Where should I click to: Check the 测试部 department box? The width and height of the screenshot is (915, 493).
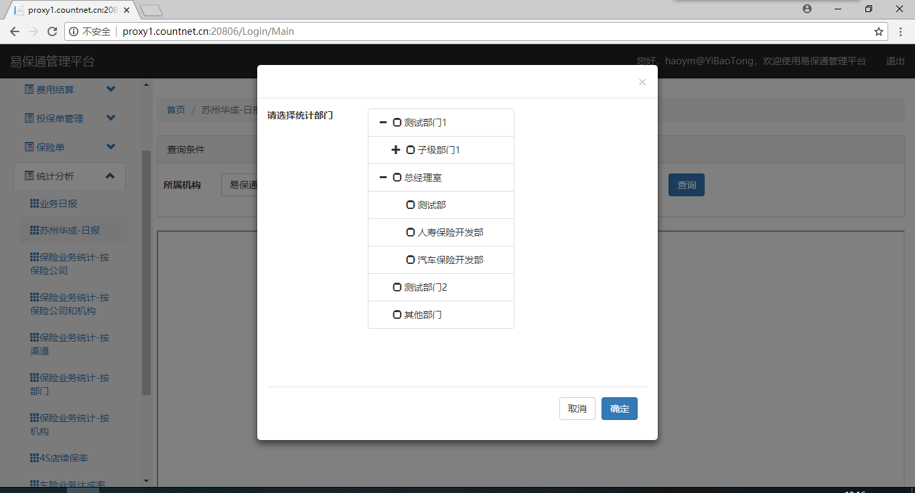click(411, 205)
